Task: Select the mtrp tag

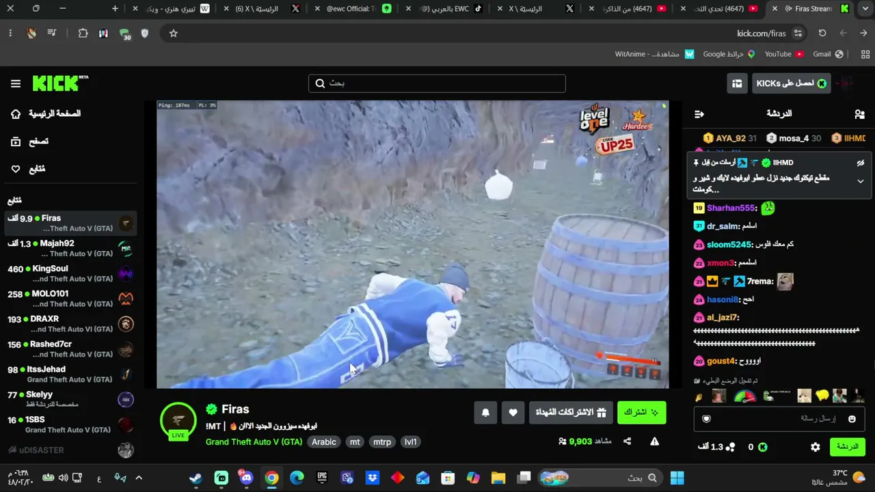Action: click(382, 442)
